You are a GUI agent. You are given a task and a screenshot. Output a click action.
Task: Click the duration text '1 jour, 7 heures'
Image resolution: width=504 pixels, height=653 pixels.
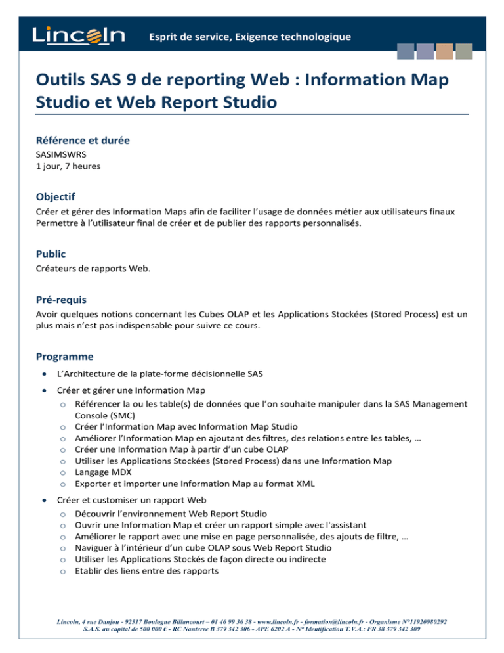coord(68,166)
